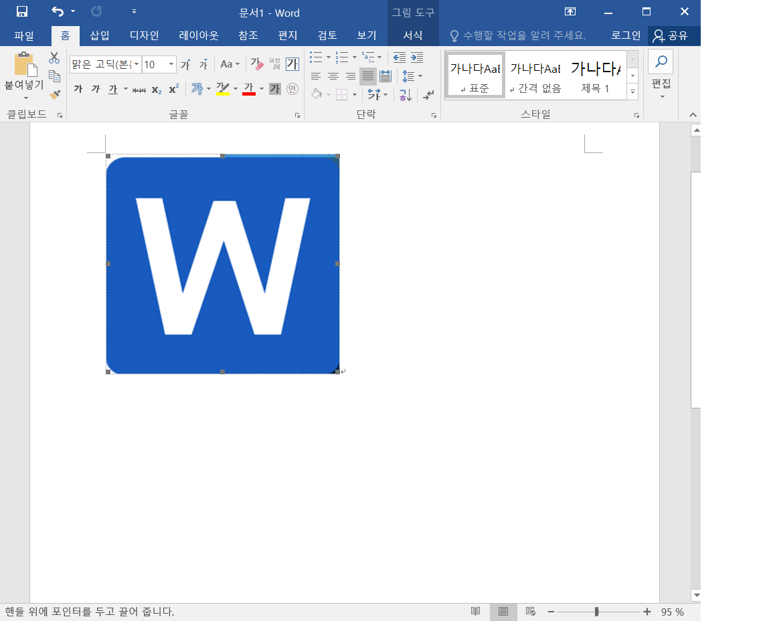Viewport: 771px width, 621px height.
Task: Increase font size with larger 가 icon
Action: point(185,64)
